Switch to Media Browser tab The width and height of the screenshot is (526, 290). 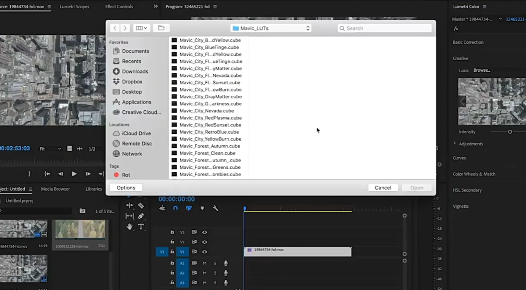point(56,189)
